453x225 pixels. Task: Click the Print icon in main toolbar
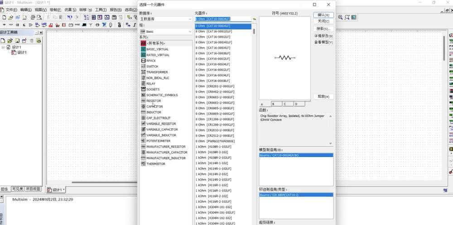click(33, 17)
